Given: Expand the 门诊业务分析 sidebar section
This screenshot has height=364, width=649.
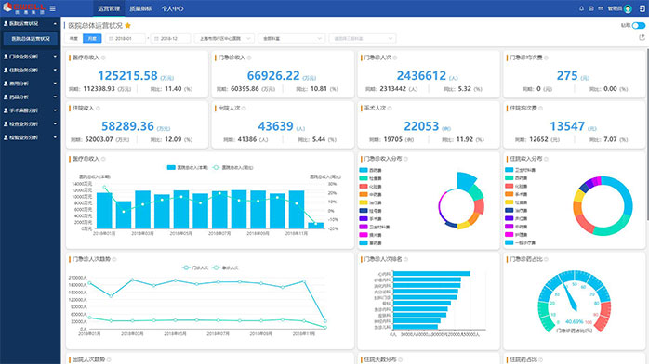Looking at the screenshot, I should point(30,57).
